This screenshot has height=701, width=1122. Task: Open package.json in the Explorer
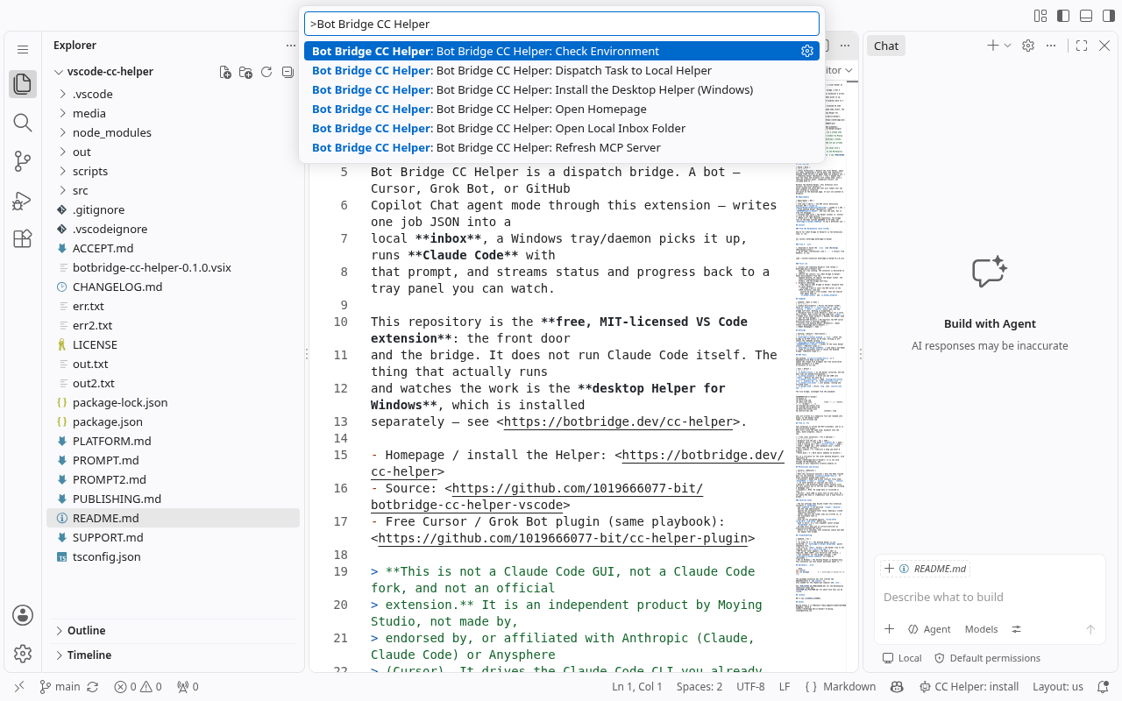[x=173, y=421]
